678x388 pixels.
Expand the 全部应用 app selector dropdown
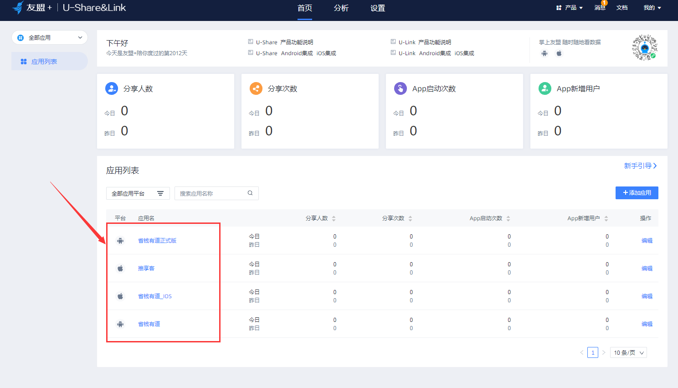click(50, 37)
